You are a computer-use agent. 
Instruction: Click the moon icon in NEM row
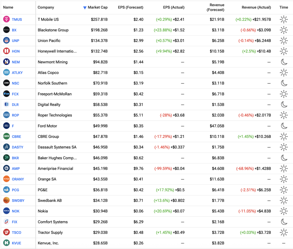[x=284, y=62]
